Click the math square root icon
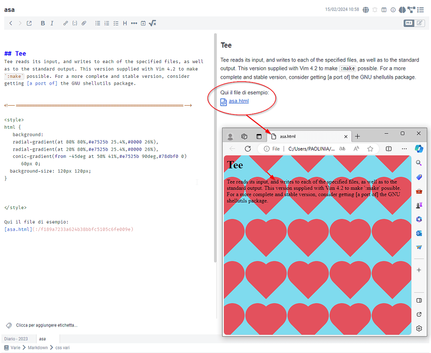This screenshot has height=353, width=431. 152,24
